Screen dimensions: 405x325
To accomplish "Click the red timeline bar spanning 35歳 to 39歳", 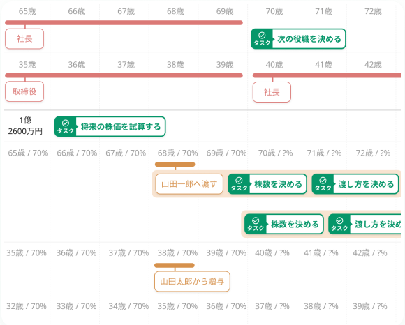I will tap(124, 75).
